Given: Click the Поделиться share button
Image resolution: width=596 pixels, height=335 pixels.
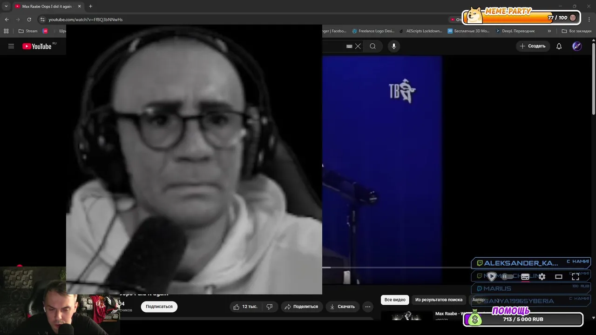Looking at the screenshot, I should (301, 307).
